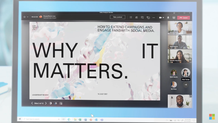Open the meeting chat panel

tap(142, 18)
